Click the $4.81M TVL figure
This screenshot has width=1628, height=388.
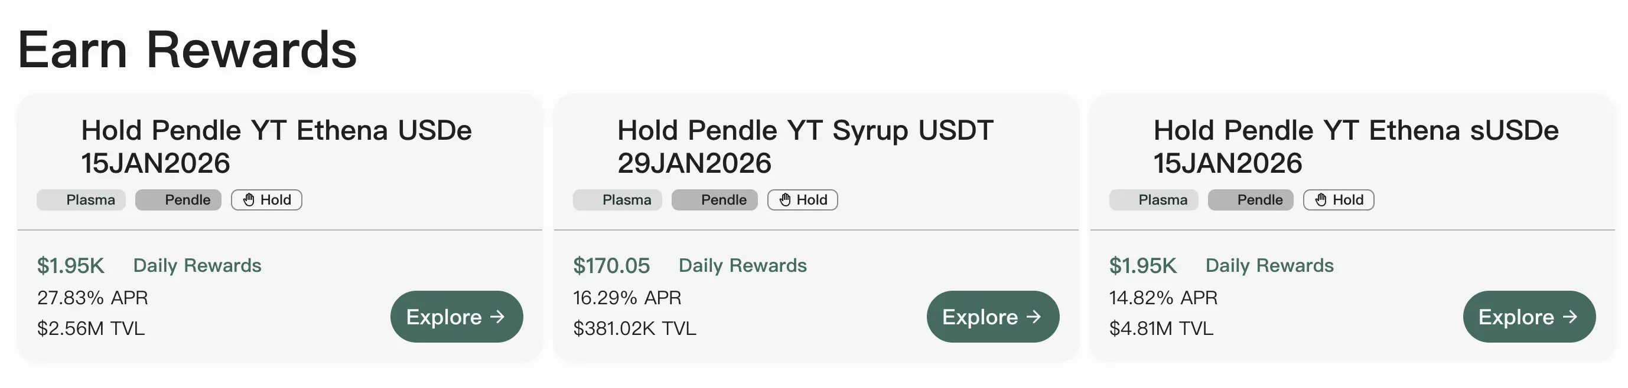tap(1161, 328)
